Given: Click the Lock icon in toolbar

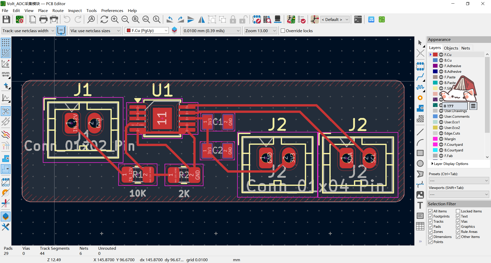Looking at the screenshot, I should pyautogui.click(x=233, y=19).
